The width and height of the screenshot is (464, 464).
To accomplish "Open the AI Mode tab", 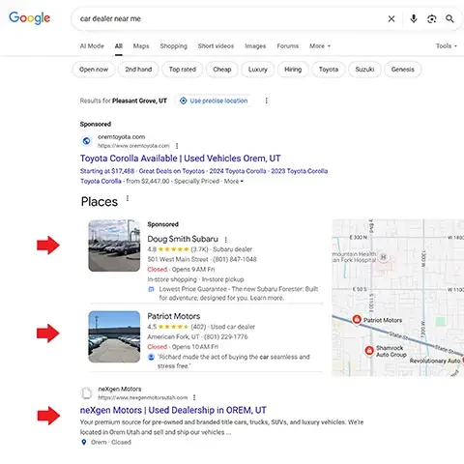I will click(x=92, y=46).
